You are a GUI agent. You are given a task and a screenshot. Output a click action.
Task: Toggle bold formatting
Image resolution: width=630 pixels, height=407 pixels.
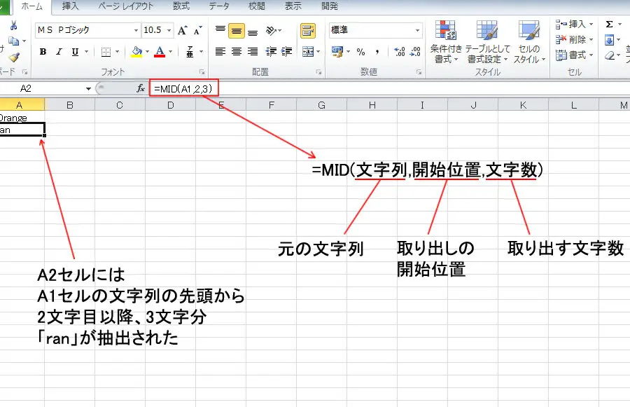(42, 51)
